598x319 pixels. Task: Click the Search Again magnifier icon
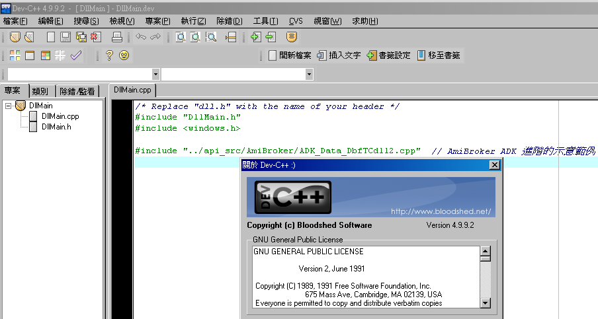210,37
